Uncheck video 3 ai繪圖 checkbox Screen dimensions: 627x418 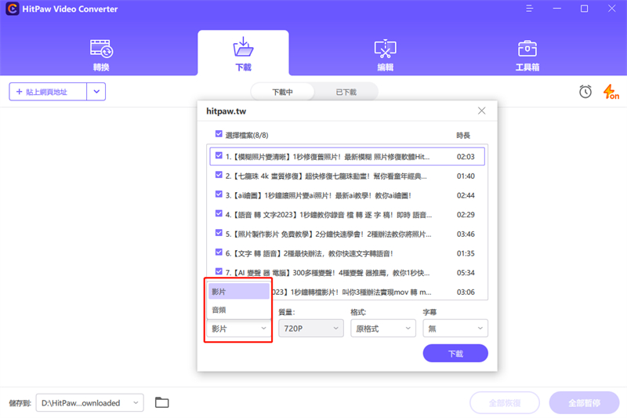[x=219, y=194]
